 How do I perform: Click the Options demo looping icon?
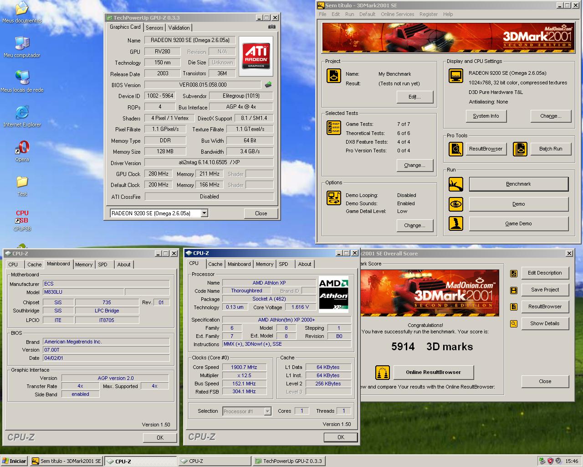pyautogui.click(x=334, y=198)
